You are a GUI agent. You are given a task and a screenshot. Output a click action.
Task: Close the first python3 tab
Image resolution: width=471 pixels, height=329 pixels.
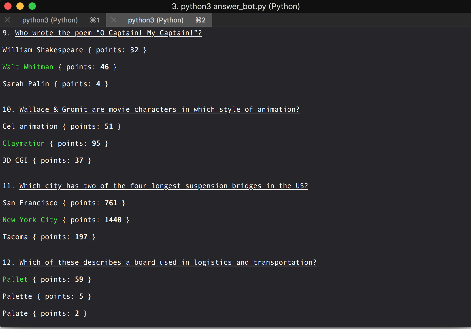[x=8, y=20]
